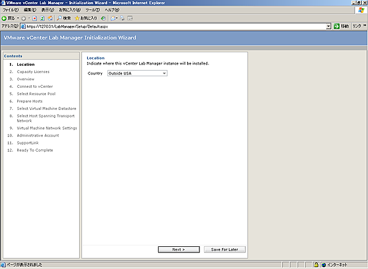Click the Contents panel header
The width and height of the screenshot is (368, 269).
(41, 56)
